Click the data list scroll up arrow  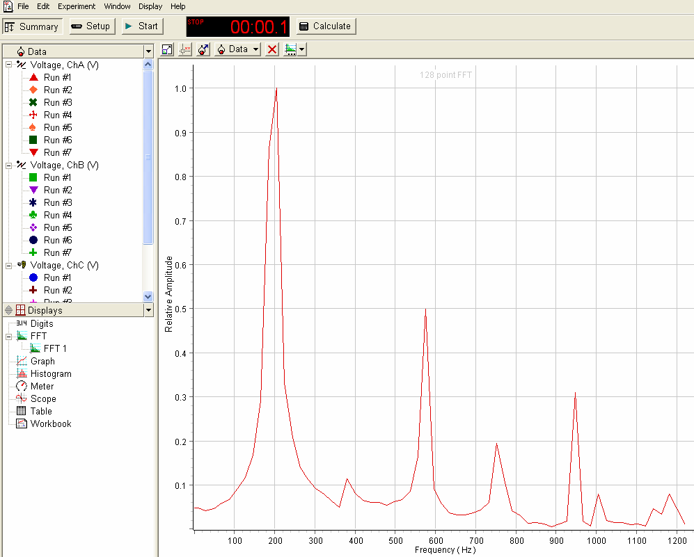148,65
